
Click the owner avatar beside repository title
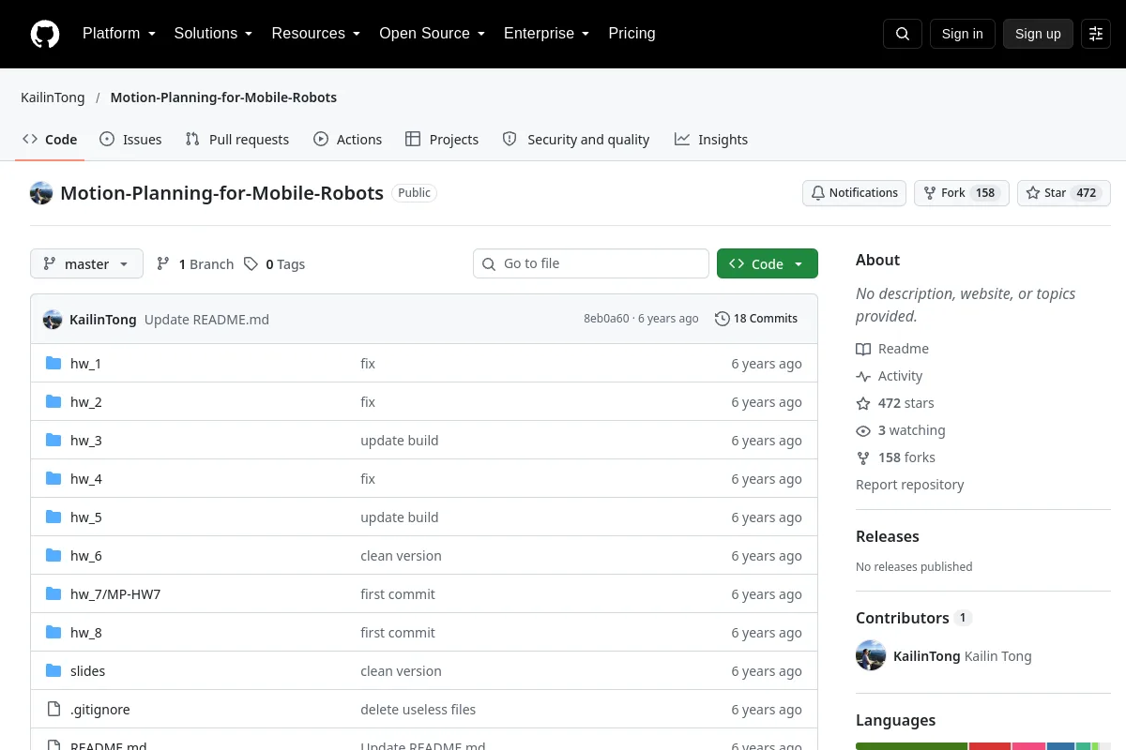click(x=41, y=193)
